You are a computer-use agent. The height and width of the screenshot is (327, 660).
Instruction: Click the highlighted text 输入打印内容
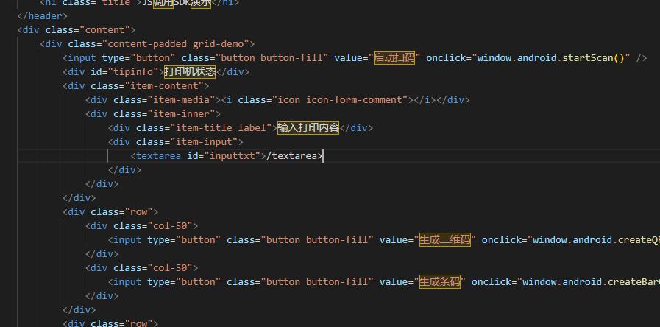[x=308, y=127]
